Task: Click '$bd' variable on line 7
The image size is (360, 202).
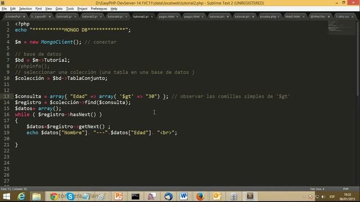Action: [x=19, y=60]
